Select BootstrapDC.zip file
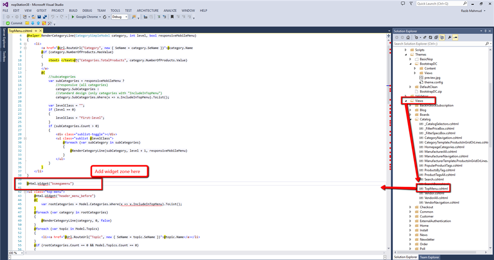This screenshot has width=494, height=260. pyautogui.click(x=430, y=92)
